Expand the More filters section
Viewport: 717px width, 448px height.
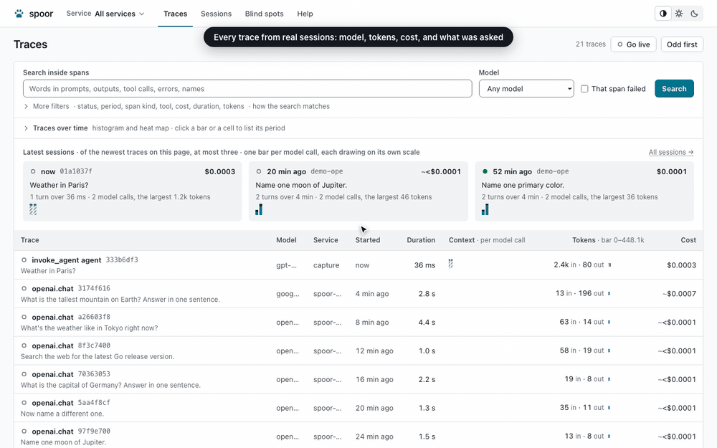click(x=47, y=106)
